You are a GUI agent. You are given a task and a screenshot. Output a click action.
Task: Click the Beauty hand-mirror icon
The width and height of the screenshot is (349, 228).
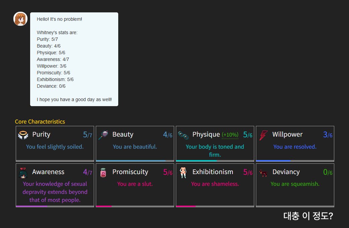coord(103,135)
